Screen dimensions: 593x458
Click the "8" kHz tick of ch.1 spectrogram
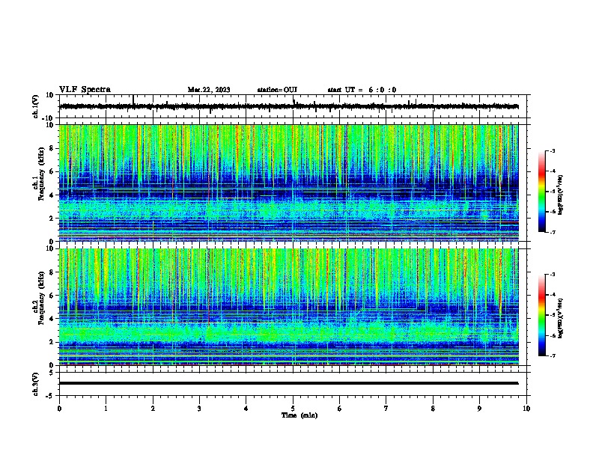52,148
